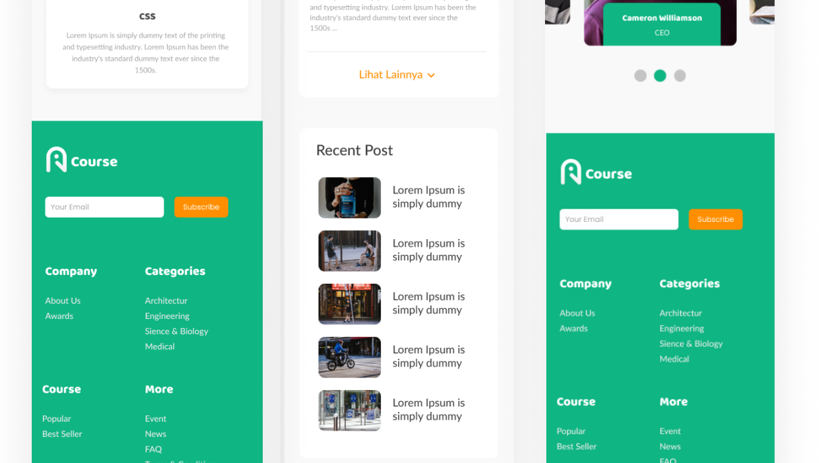Select the first gray carousel dot
Viewport: 821px width, 463px height.
[640, 76]
